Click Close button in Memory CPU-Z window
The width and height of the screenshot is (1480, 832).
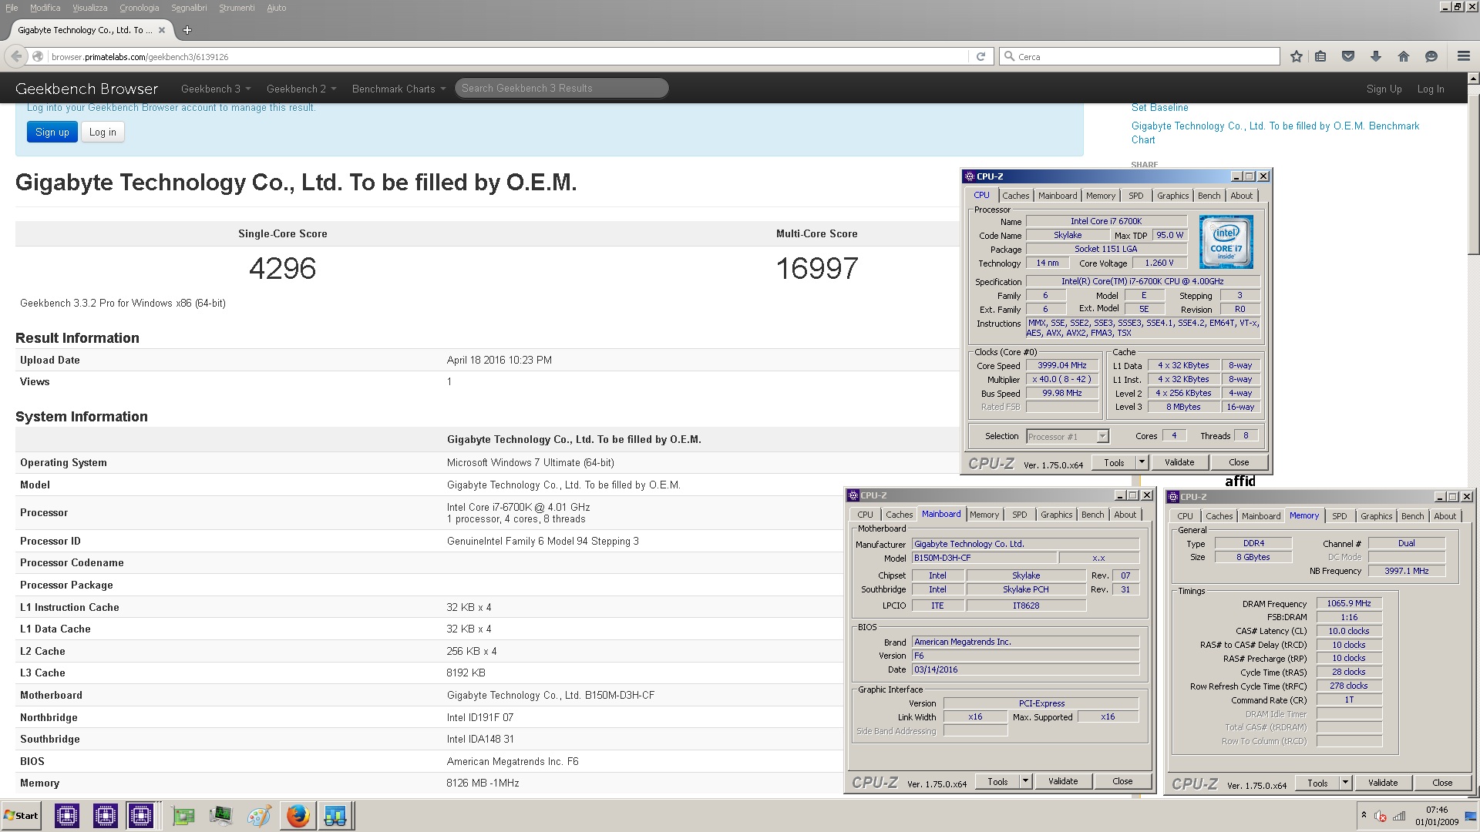[x=1441, y=783]
